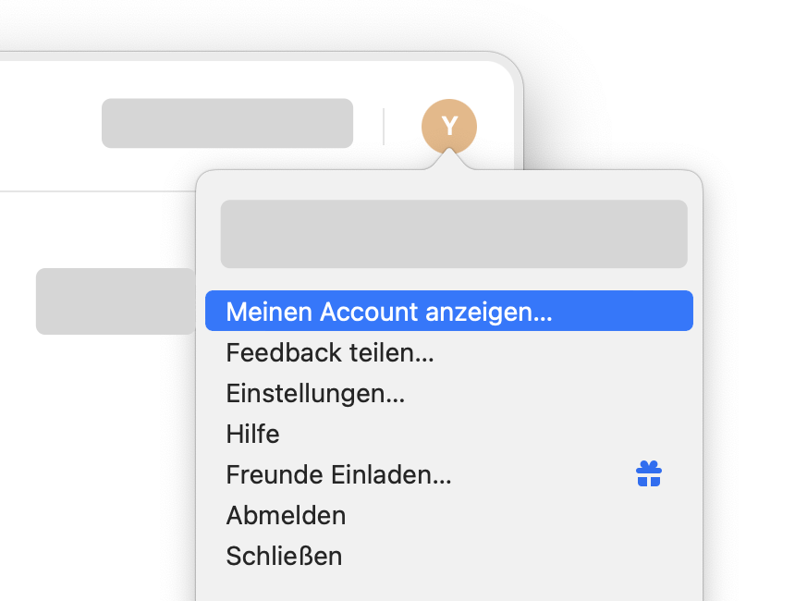Image resolution: width=795 pixels, height=601 pixels.
Task: Click the white toolbar area left of the gray bar
Action: [51, 123]
